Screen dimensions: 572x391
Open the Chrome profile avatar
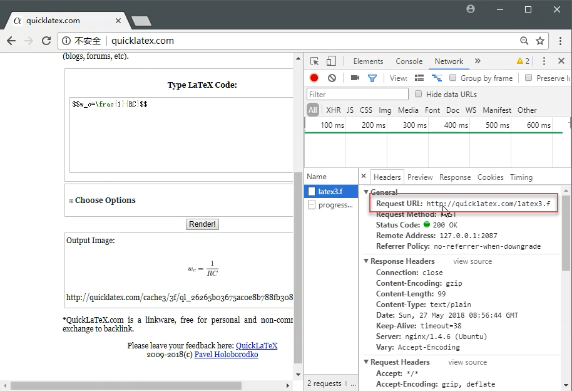pyautogui.click(x=471, y=9)
